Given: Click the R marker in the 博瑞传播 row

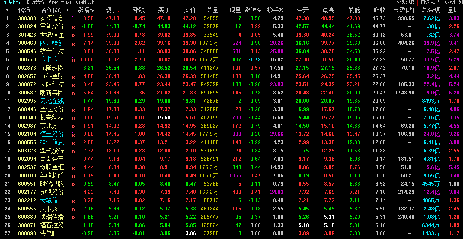Looking at the screenshot, I should click(x=73, y=218).
